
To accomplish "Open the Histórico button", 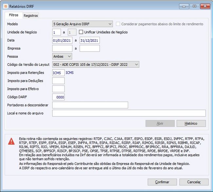I will (x=191, y=123).
